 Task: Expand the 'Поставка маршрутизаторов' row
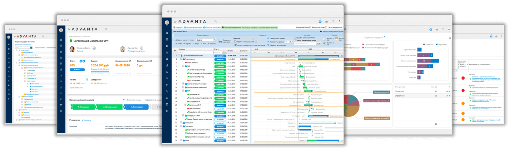tap(183, 84)
